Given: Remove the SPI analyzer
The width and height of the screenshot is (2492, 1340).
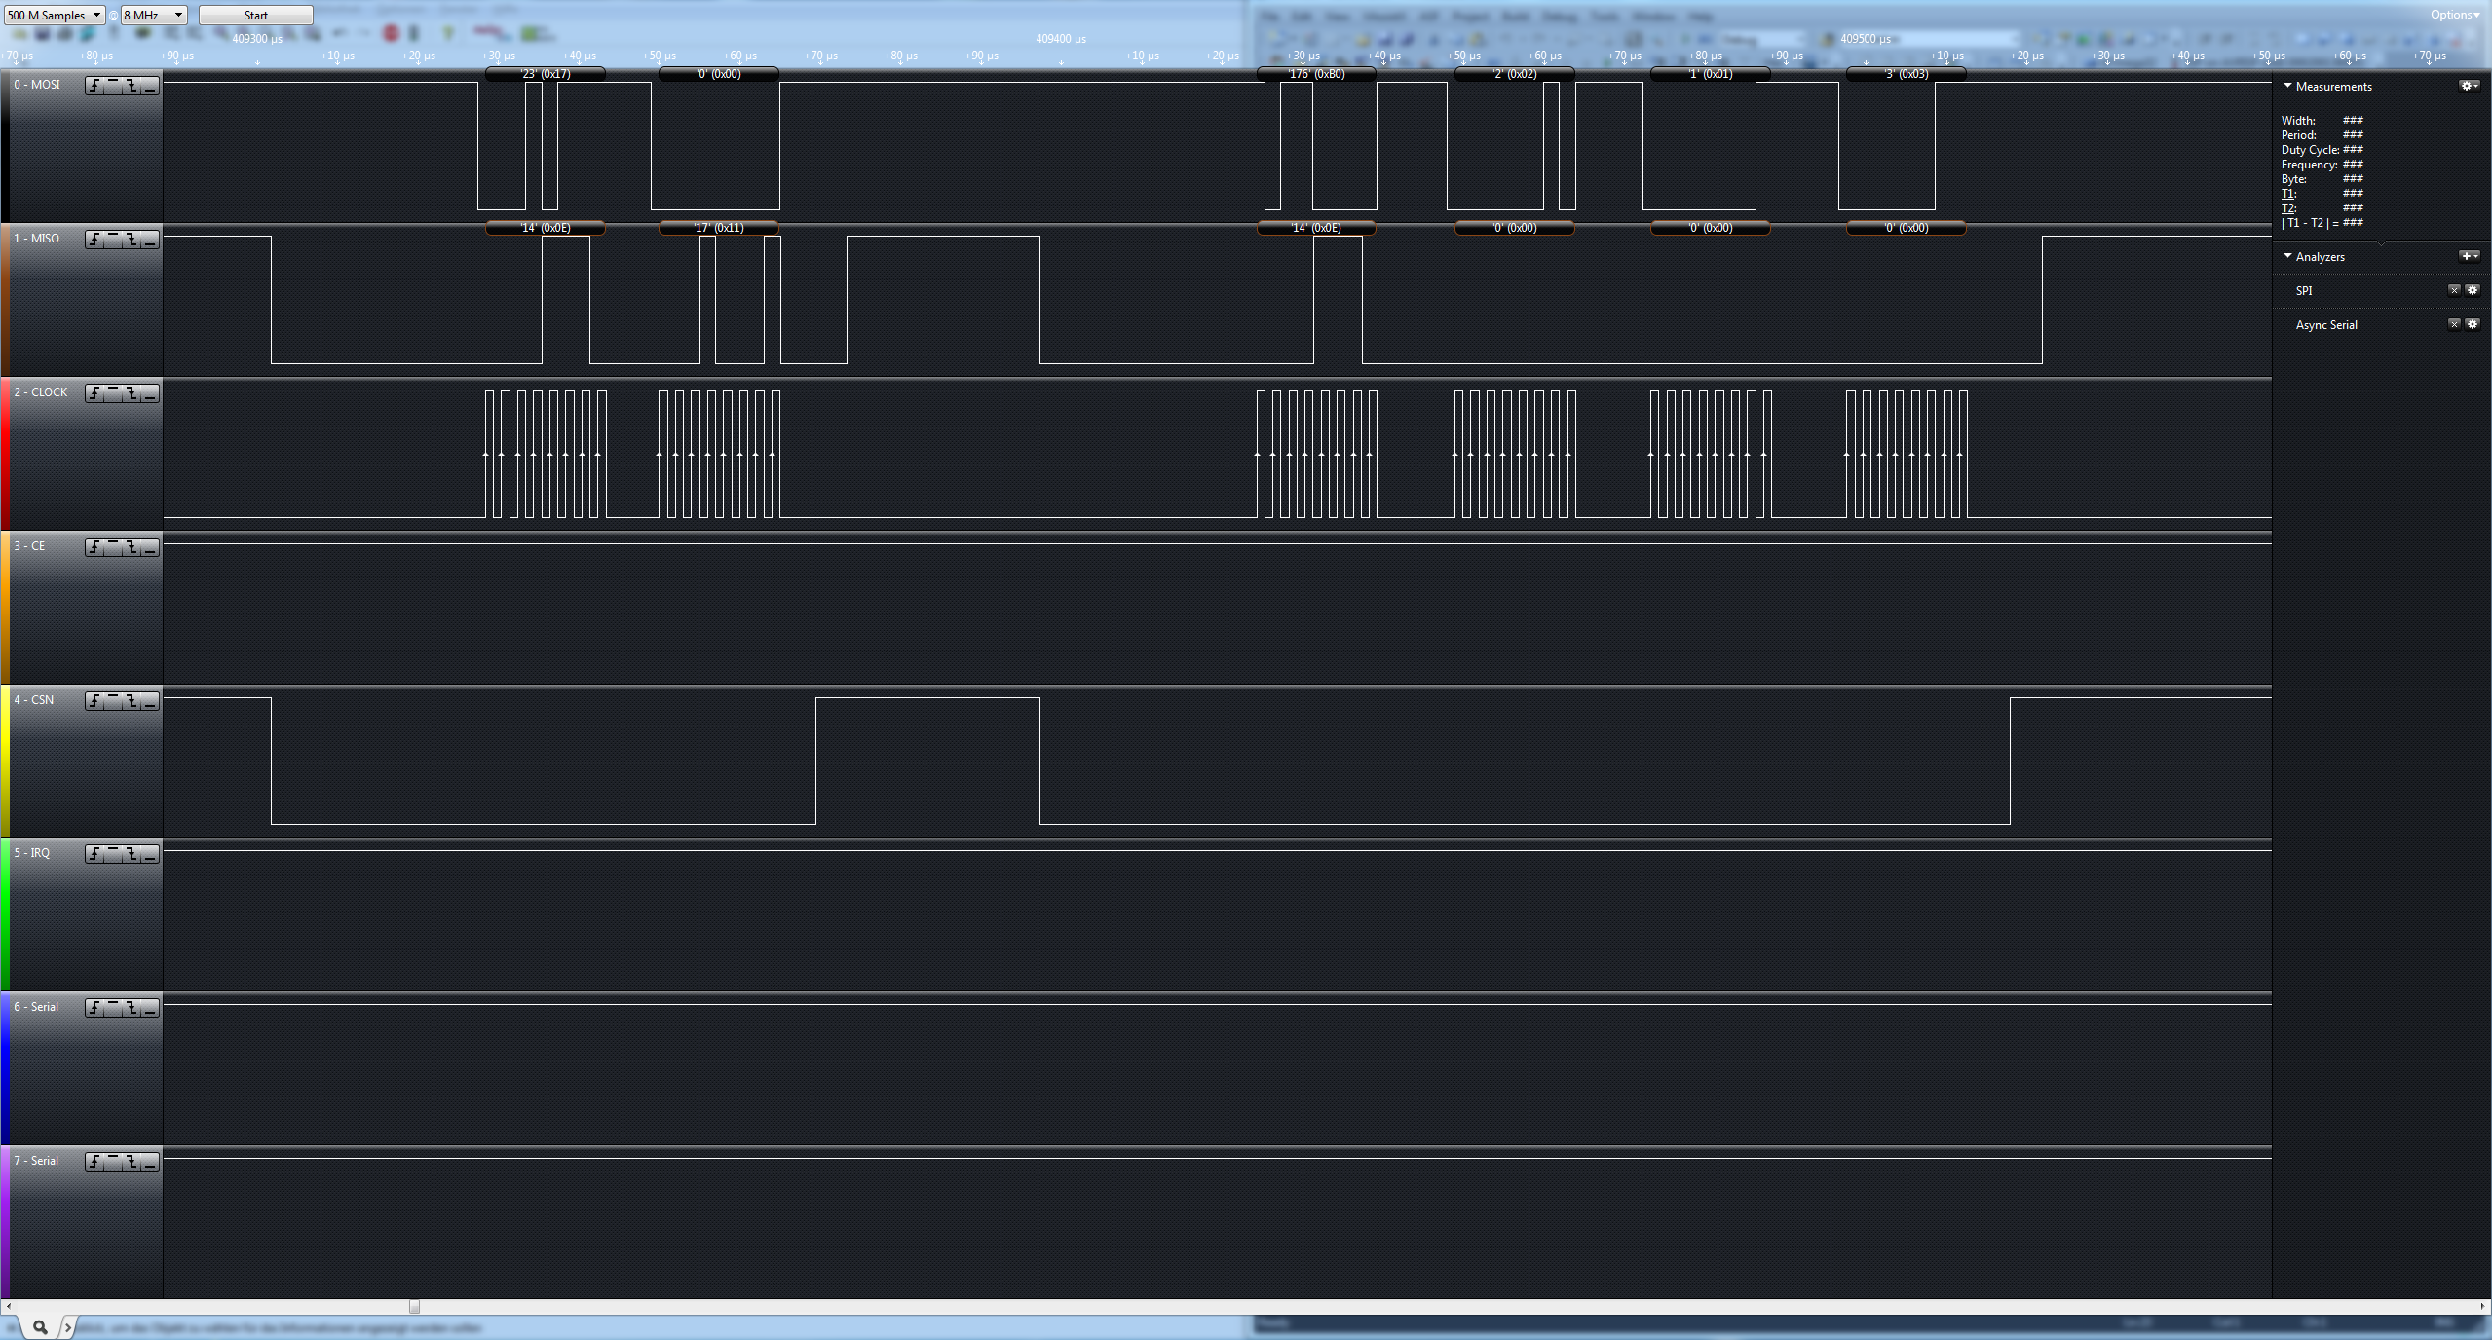Looking at the screenshot, I should pos(2454,290).
